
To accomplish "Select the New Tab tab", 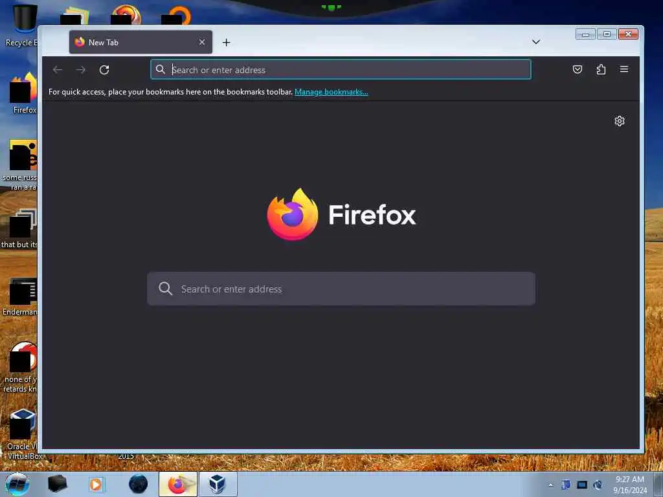I will pyautogui.click(x=140, y=42).
